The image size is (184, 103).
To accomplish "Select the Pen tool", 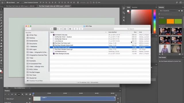I will point(1,49).
